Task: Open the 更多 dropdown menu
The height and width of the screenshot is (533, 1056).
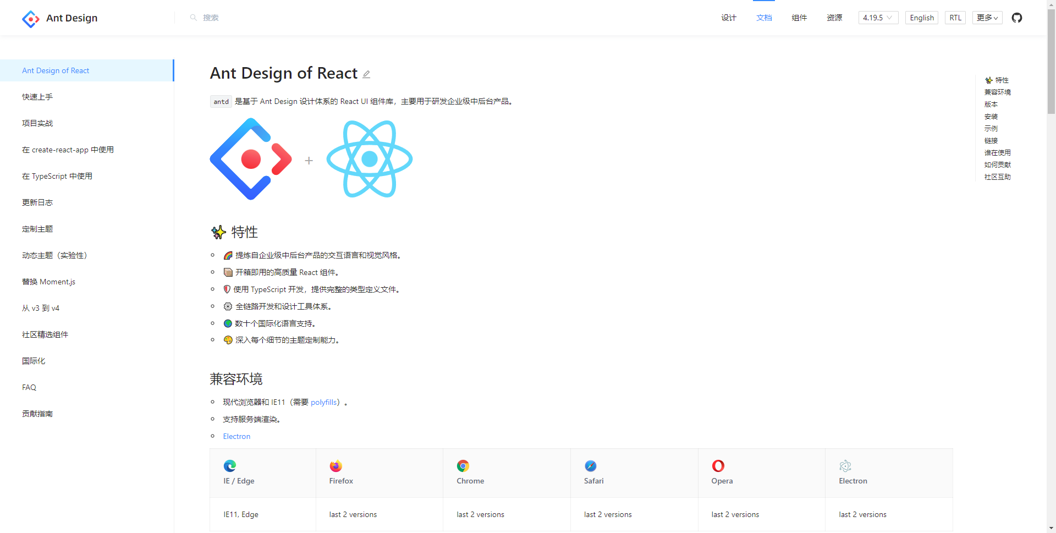Action: click(x=987, y=18)
